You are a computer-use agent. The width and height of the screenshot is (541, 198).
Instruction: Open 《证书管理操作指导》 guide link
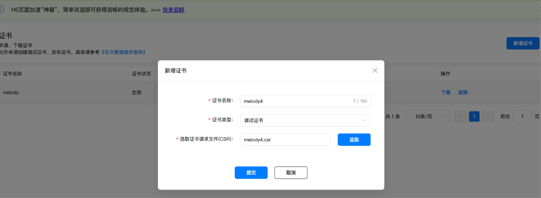click(123, 52)
